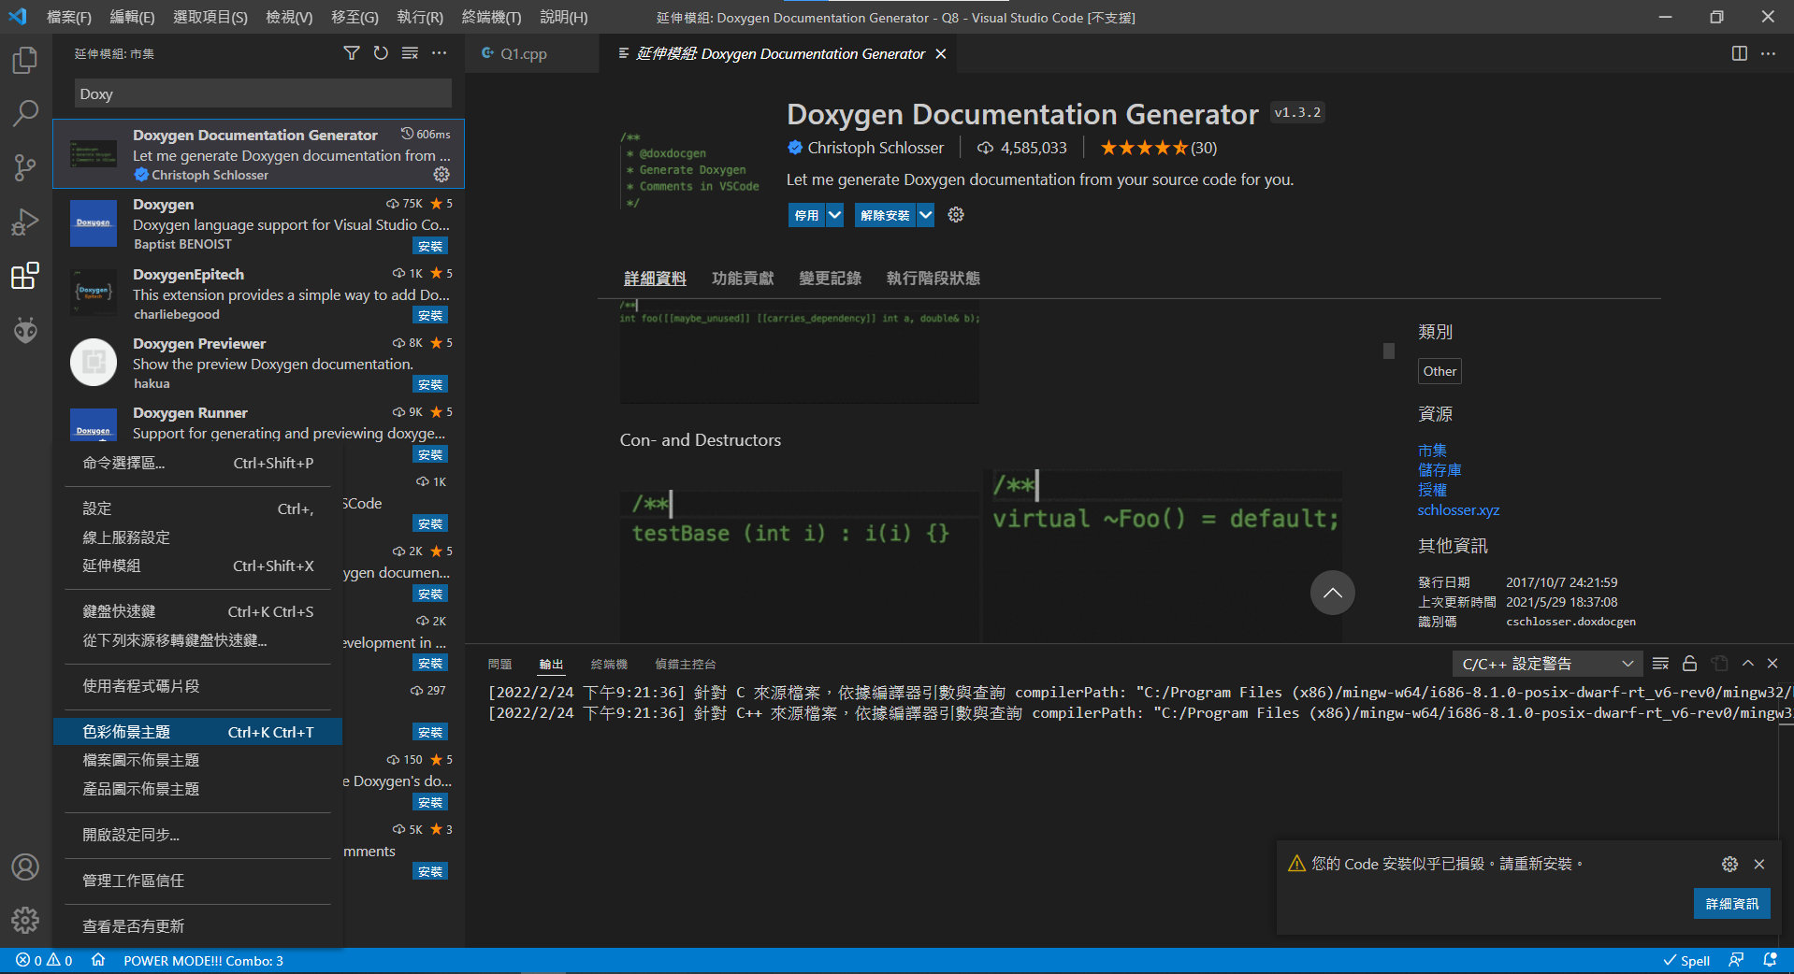
Task: Open notifications bell in status bar
Action: [x=1770, y=961]
